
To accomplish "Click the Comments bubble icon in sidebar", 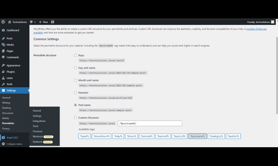I will click(3, 57).
